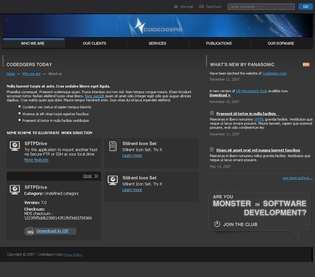Screen dimensions: 315x277
Task: Click the feed back envelope icon
Action: click(202, 7)
